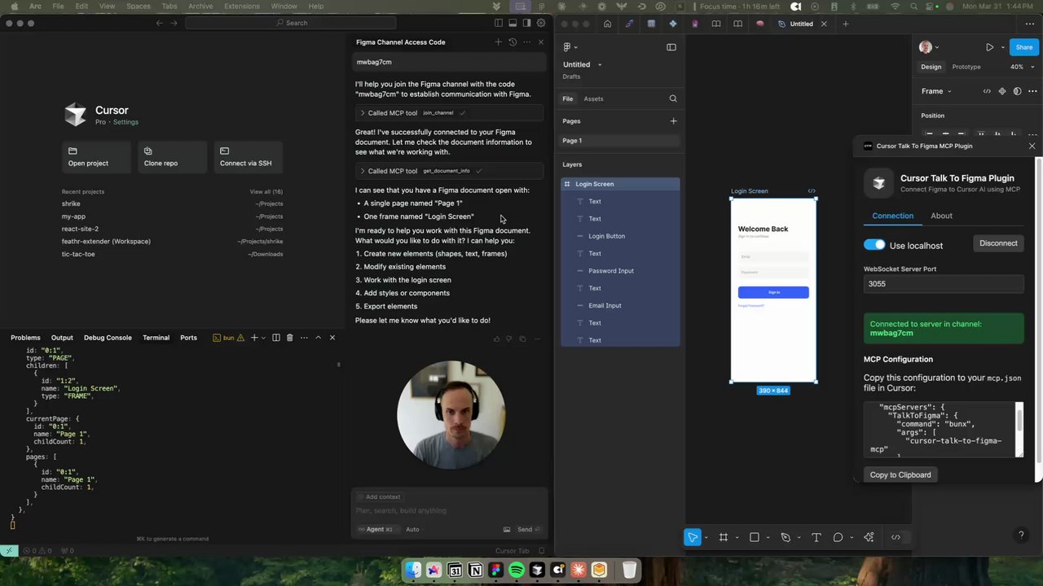The width and height of the screenshot is (1043, 586).
Task: Click the Share button in Figma
Action: (1023, 47)
